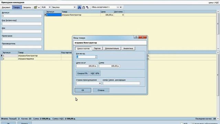
Task: Decrease quantity with the spinner down arrow
Action: [x=96, y=58]
